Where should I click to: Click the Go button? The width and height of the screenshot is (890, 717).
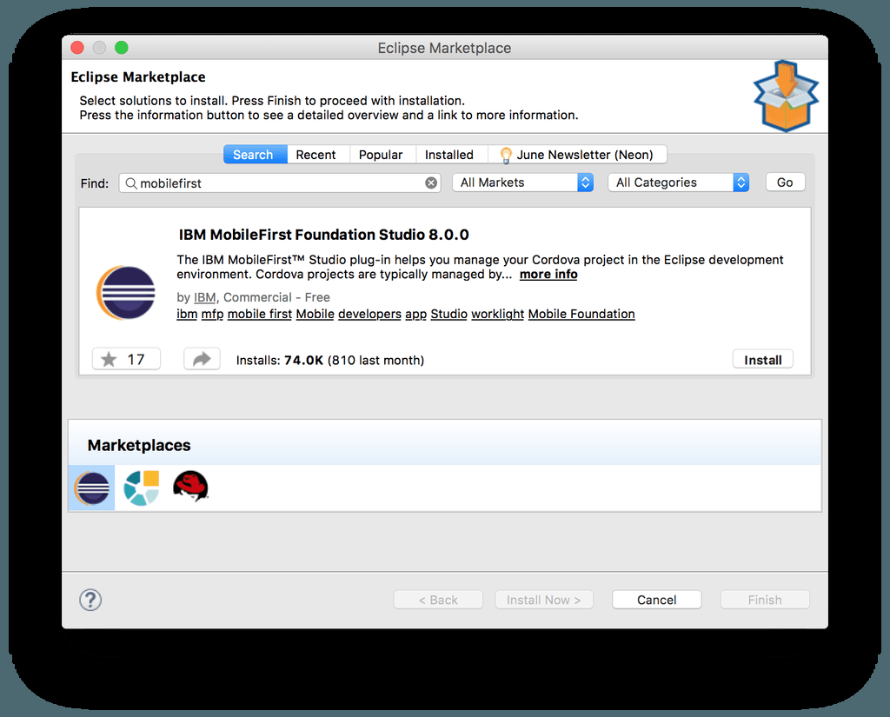tap(785, 183)
